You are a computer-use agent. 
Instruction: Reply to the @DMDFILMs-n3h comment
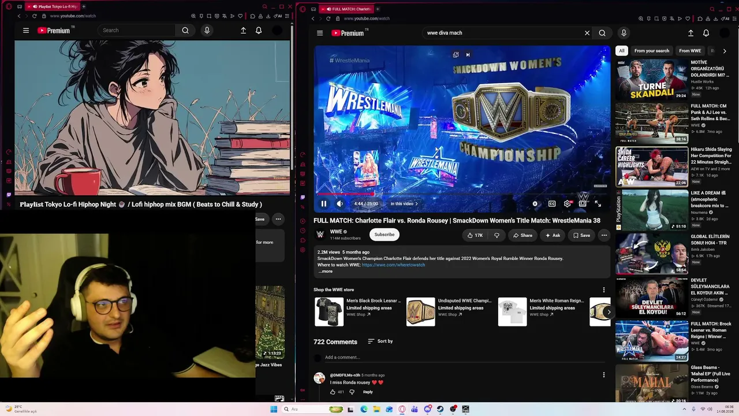tap(368, 392)
